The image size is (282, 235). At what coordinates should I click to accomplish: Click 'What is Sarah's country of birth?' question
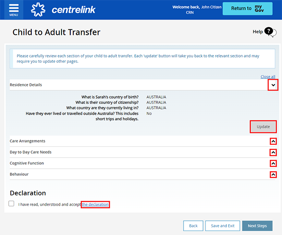pos(110,97)
